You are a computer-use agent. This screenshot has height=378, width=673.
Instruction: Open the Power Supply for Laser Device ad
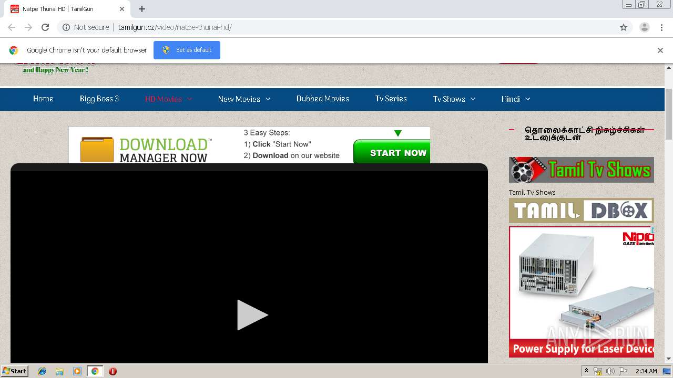582,292
